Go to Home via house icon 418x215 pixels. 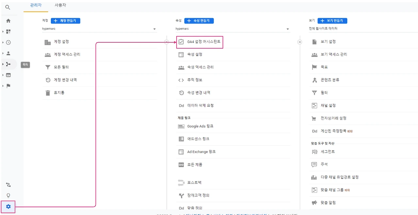(x=8, y=21)
